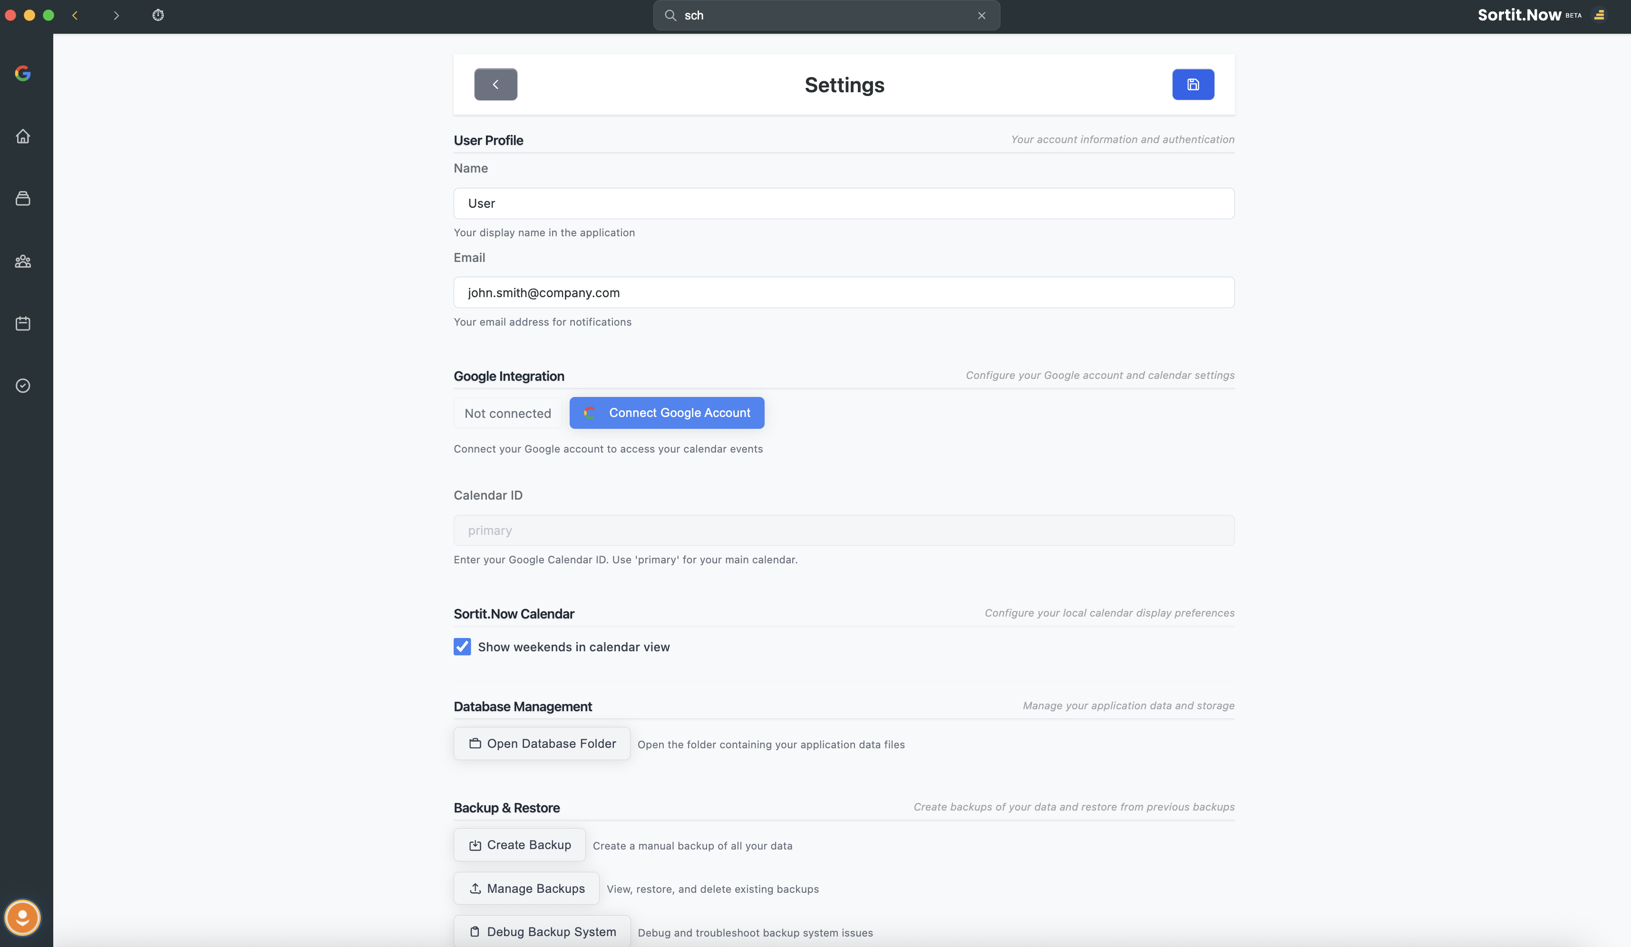Click the Google icon in sidebar

coord(23,73)
